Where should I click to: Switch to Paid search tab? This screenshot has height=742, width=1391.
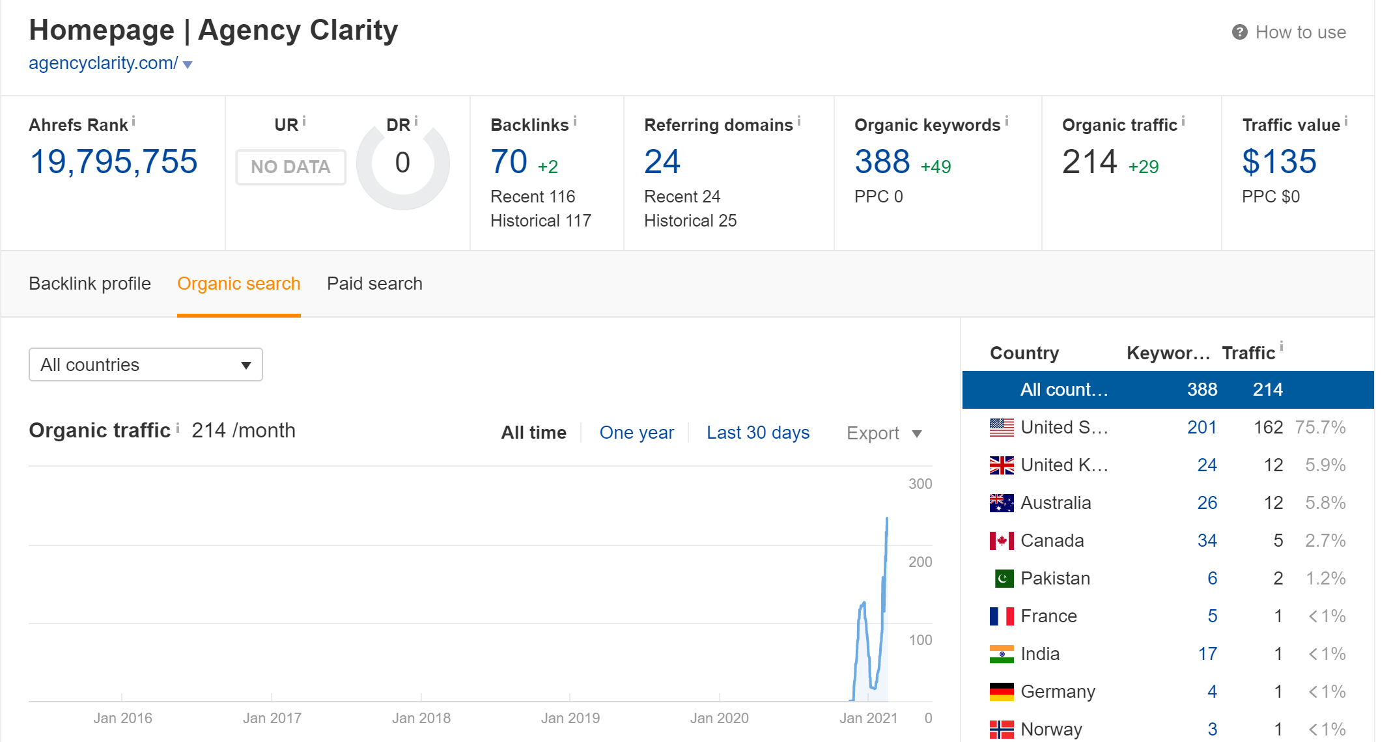pyautogui.click(x=374, y=284)
